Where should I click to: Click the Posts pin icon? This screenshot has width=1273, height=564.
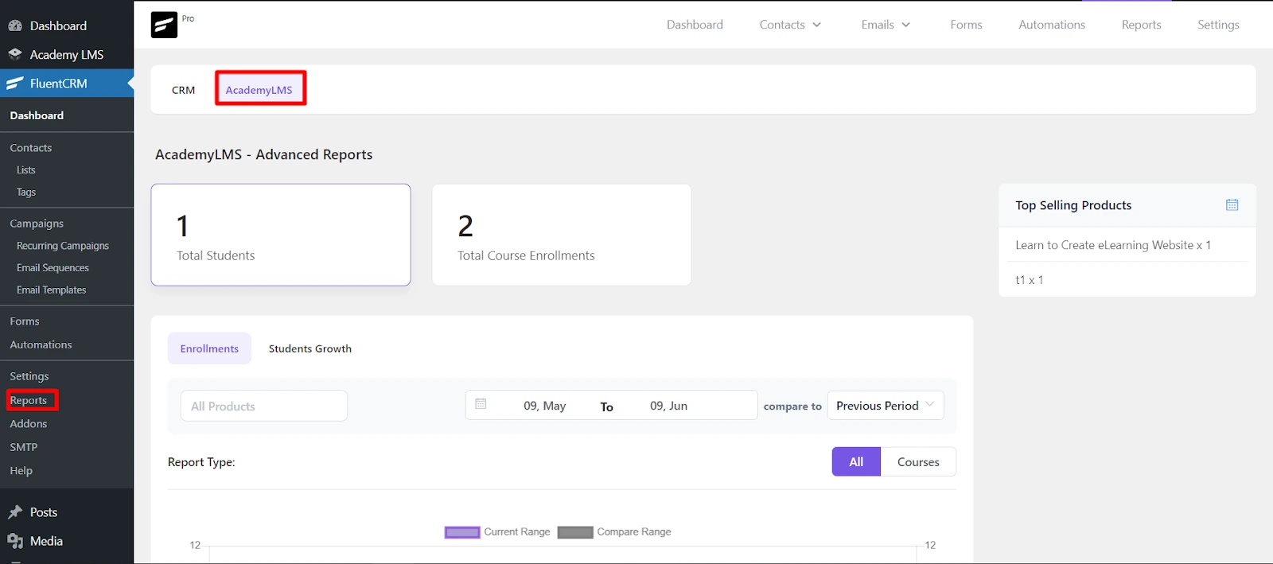(x=15, y=512)
